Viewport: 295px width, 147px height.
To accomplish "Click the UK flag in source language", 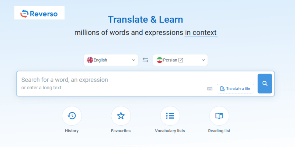I will click(x=90, y=60).
